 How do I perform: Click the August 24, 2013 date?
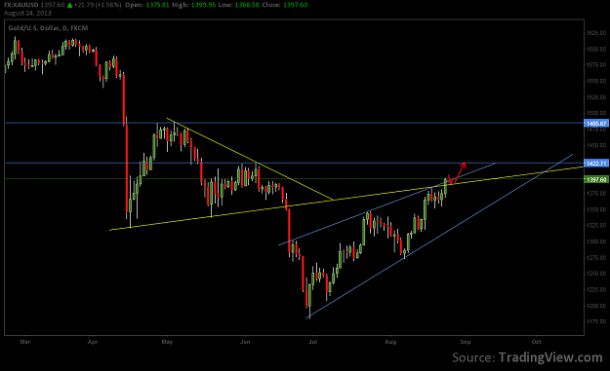(27, 14)
